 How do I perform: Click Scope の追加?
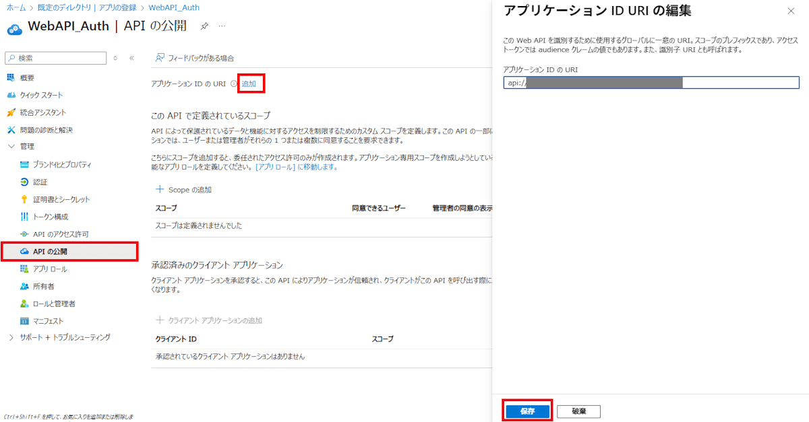pos(184,190)
